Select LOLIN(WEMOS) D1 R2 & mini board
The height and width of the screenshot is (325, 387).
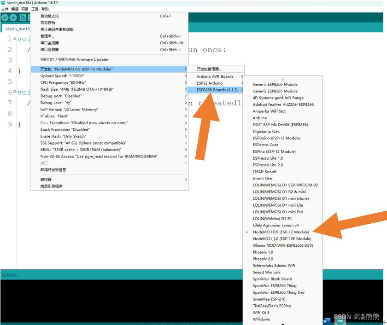(x=283, y=192)
